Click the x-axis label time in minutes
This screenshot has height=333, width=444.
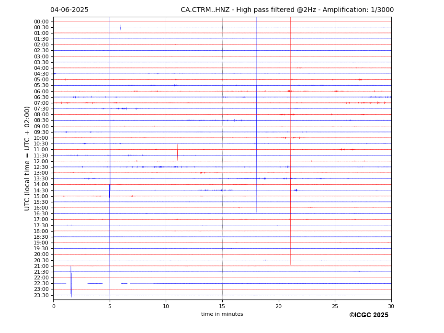[222, 314]
